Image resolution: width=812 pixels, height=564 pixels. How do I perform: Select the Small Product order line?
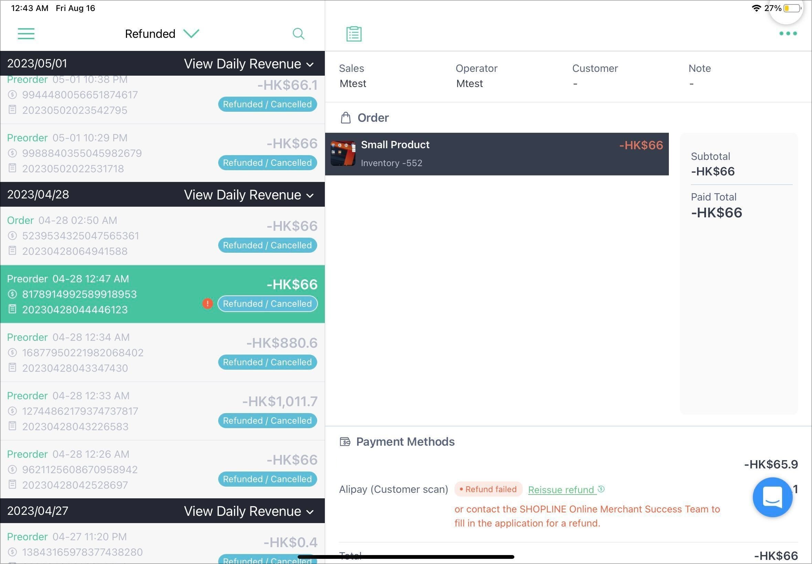[x=497, y=154]
